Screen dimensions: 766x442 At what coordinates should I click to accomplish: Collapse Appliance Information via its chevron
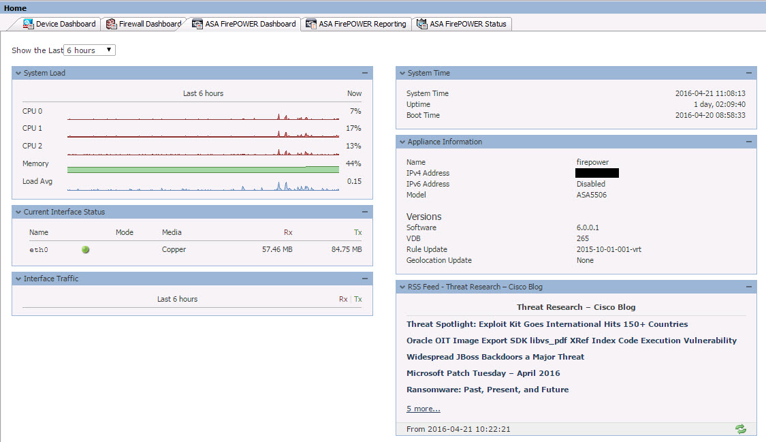(402, 141)
